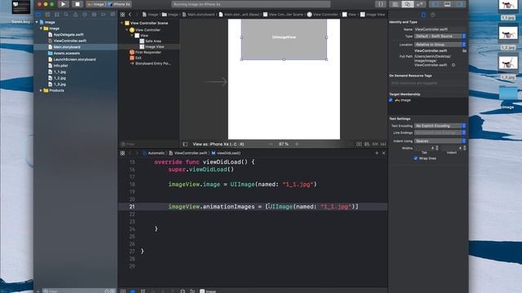Image resolution: width=522 pixels, height=293 pixels.
Task: Open the Location dropdown (Relative to Group)
Action: coord(440,45)
